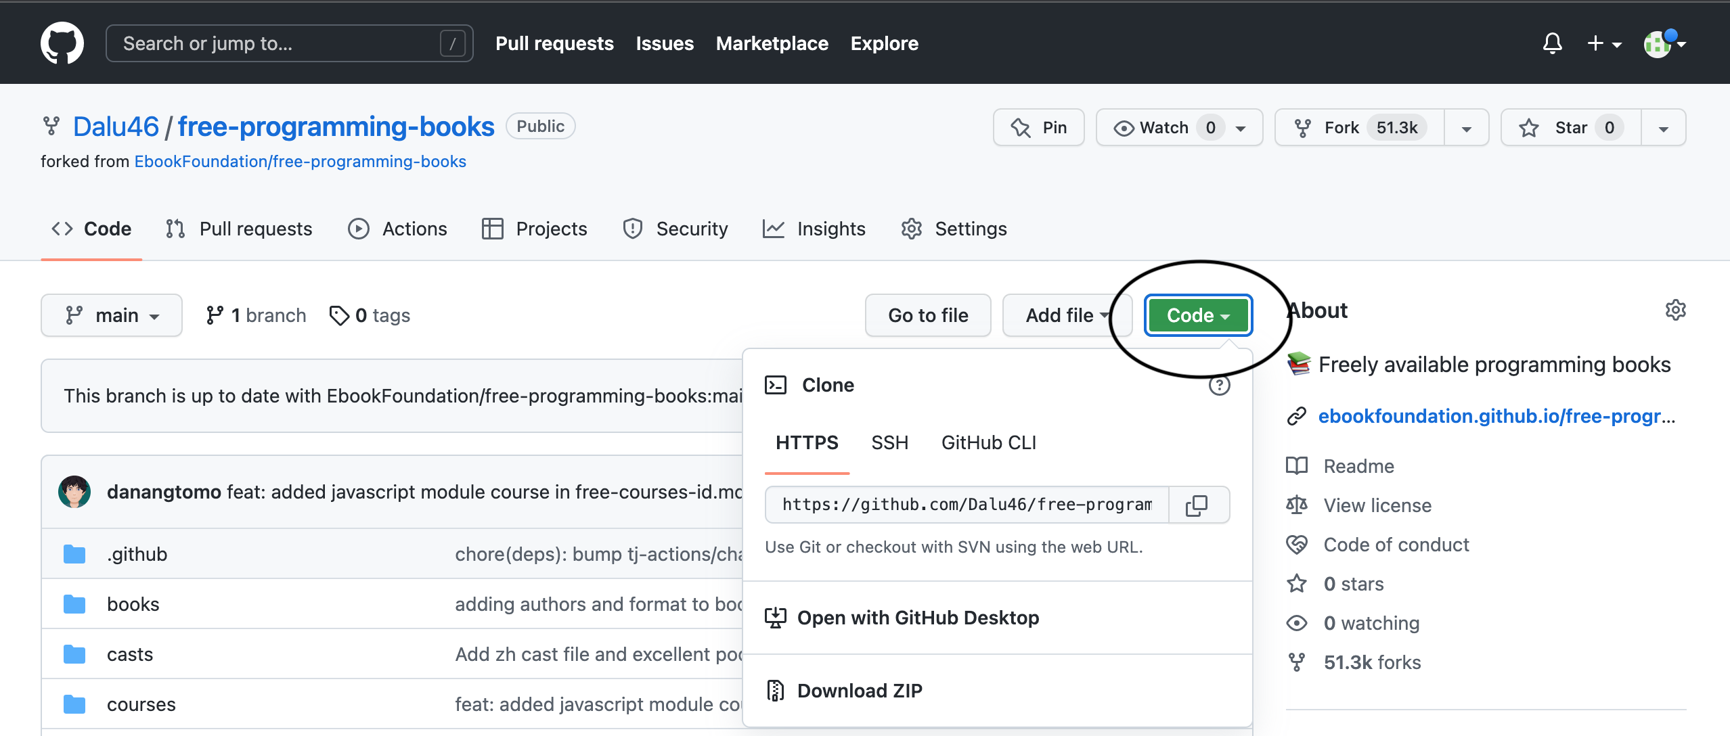The height and width of the screenshot is (736, 1730).
Task: Open the ebookfoundation.github.io website link
Action: 1496,416
